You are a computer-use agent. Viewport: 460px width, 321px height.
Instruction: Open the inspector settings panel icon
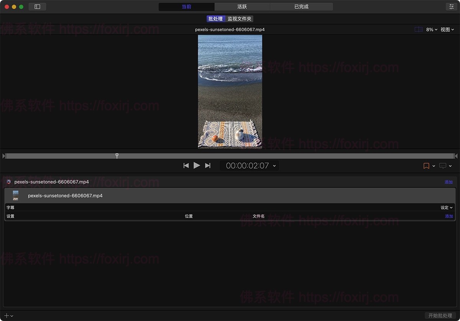(451, 7)
